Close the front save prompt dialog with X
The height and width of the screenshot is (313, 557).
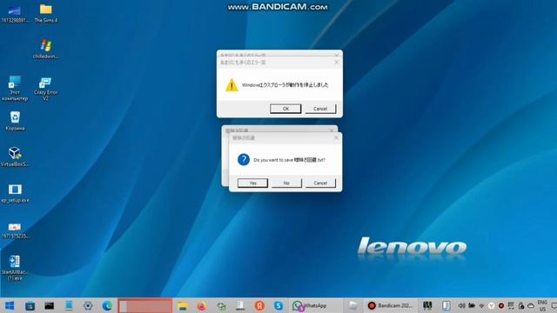pyautogui.click(x=336, y=137)
